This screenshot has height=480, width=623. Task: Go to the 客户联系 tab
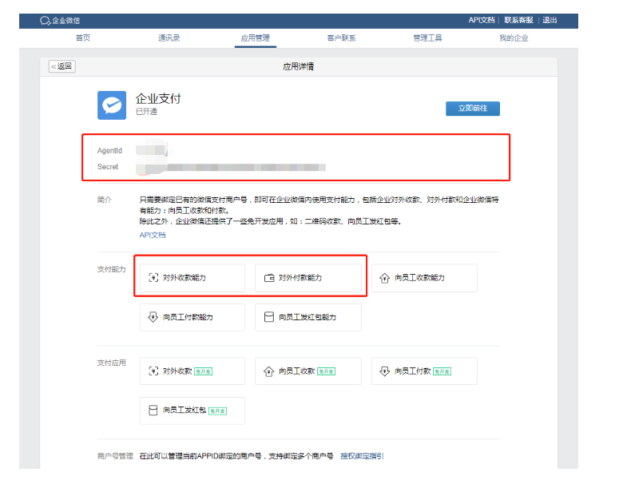pyautogui.click(x=341, y=38)
